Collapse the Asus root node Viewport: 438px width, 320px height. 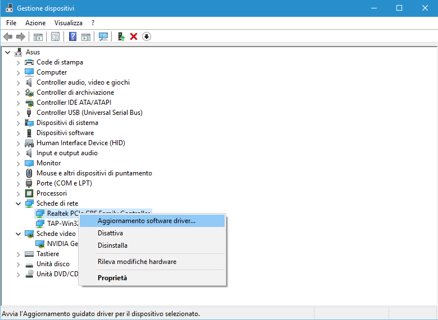tap(7, 52)
